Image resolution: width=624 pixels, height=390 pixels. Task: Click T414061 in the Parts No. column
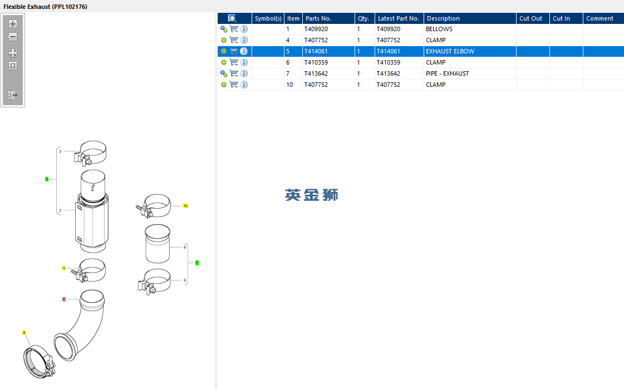[x=316, y=51]
